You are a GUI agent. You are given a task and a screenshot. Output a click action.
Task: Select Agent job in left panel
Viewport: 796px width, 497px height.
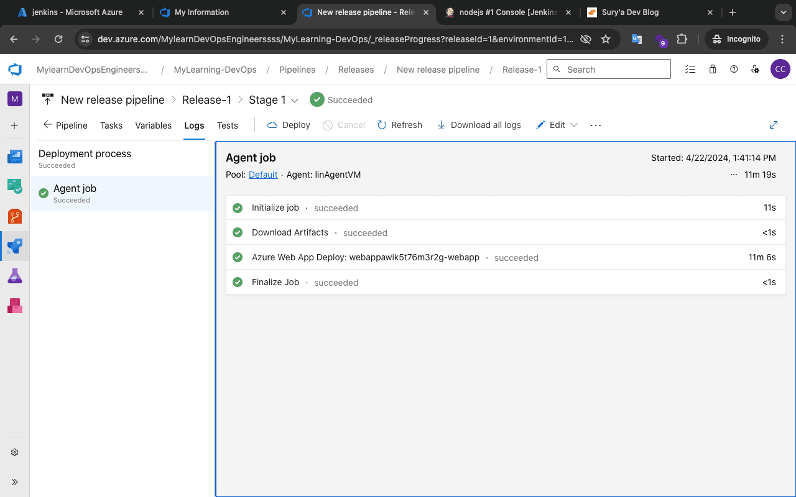click(122, 193)
